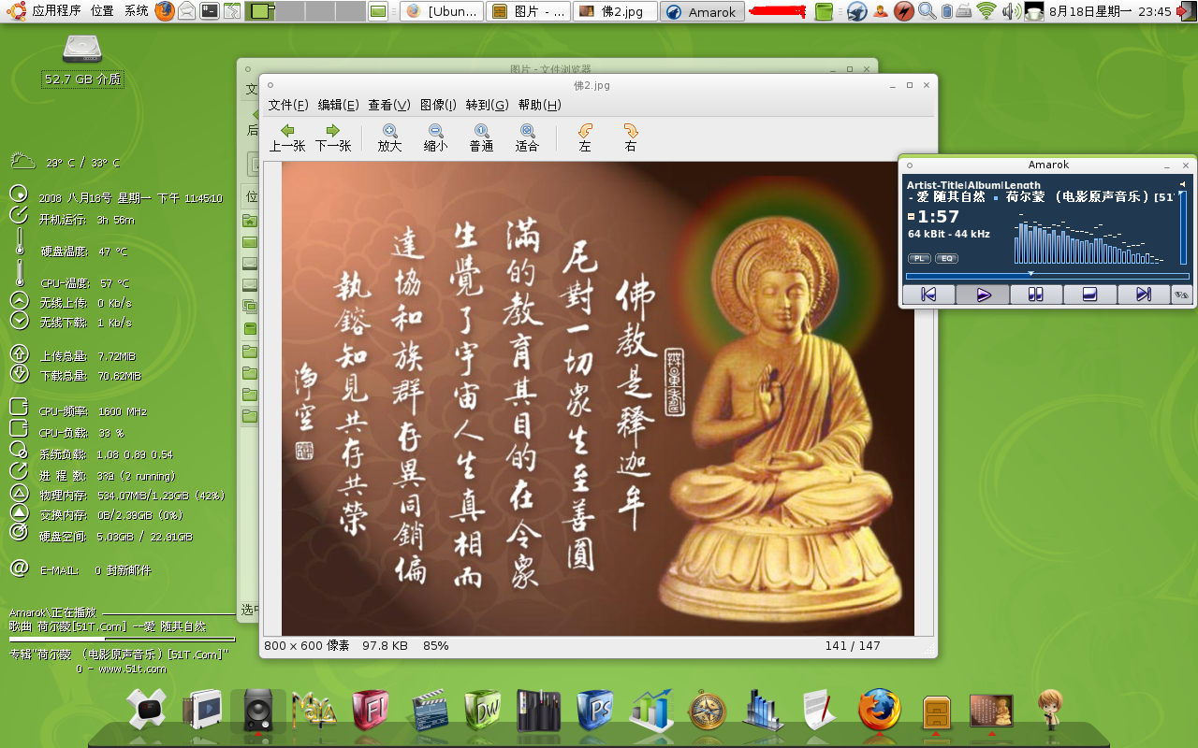Screen dimensions: 1198x748
Task: Click wireless network tray icon
Action: [x=986, y=11]
